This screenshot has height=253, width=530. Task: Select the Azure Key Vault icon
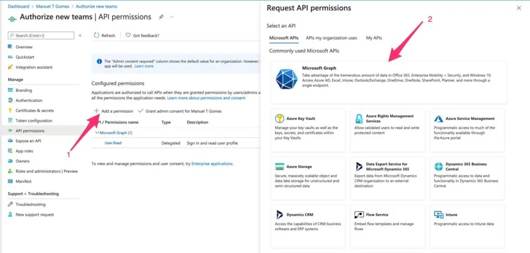pyautogui.click(x=280, y=119)
